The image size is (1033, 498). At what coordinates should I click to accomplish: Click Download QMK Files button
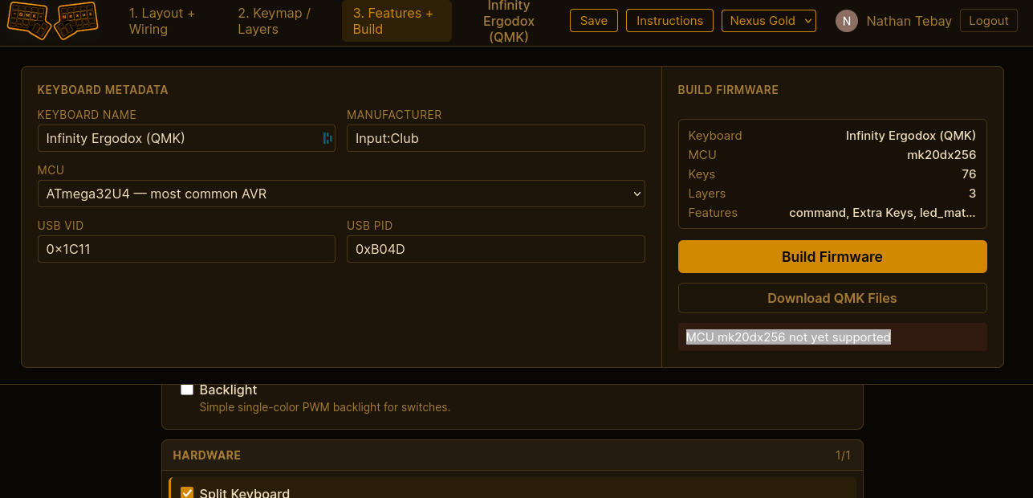(832, 298)
